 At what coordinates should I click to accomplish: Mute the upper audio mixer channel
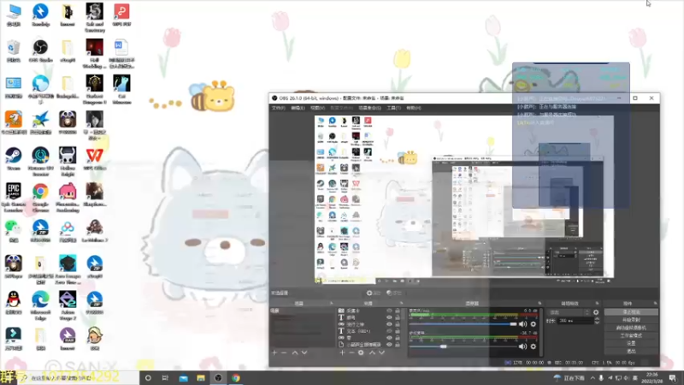(522, 324)
